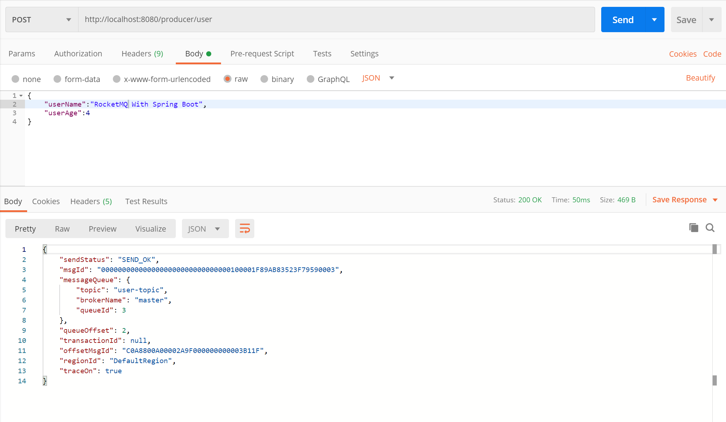Viewport: 726px width, 422px height.
Task: Select the none body type radio
Action: [15, 79]
